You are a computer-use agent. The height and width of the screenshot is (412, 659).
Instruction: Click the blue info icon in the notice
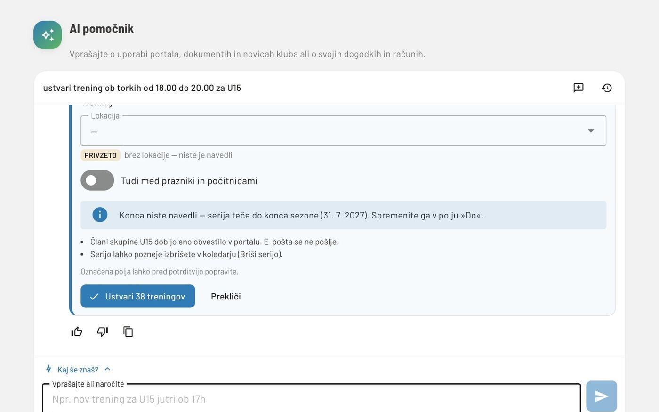pyautogui.click(x=100, y=215)
